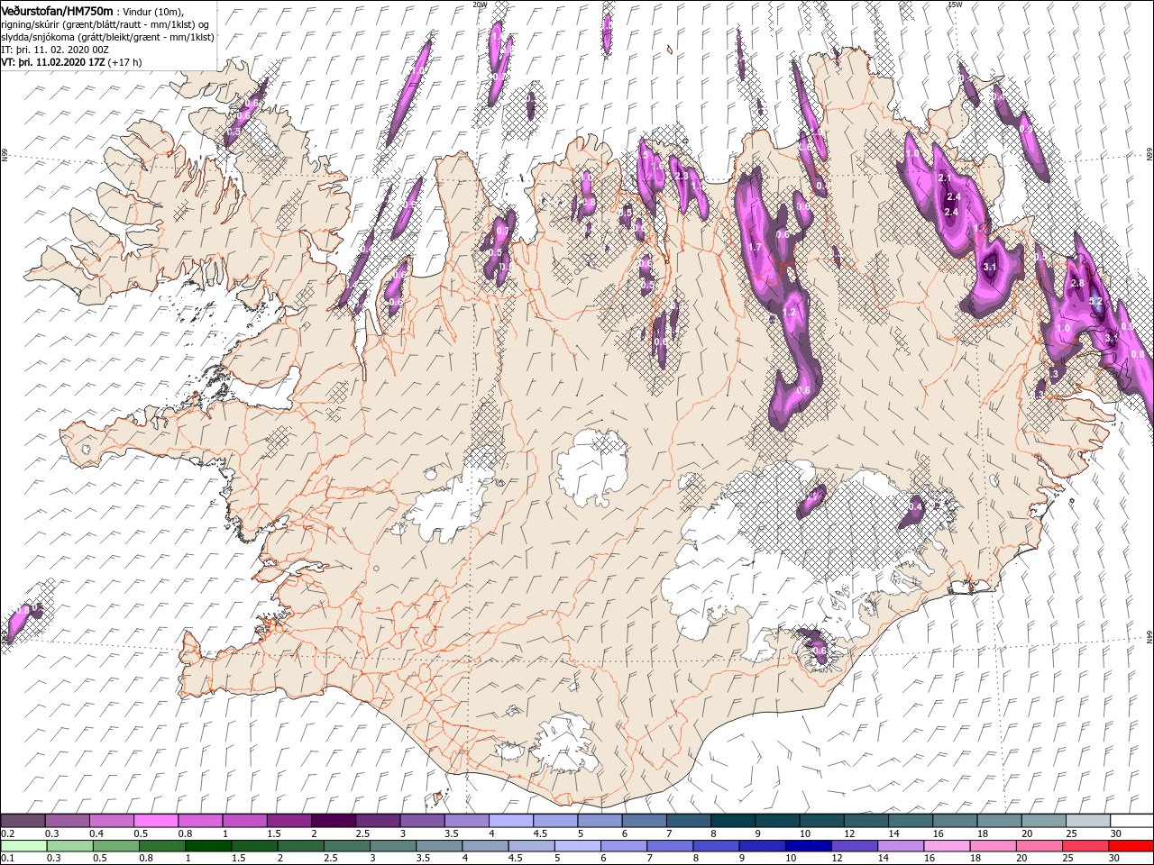
Task: Click the 1.7 snowfall value in the north
Action: coord(756,247)
